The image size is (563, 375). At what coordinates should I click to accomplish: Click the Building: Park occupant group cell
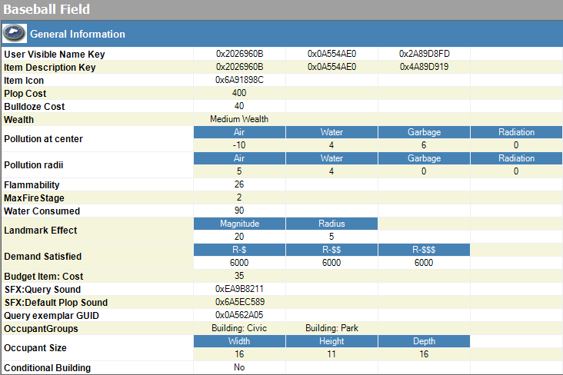point(331,328)
